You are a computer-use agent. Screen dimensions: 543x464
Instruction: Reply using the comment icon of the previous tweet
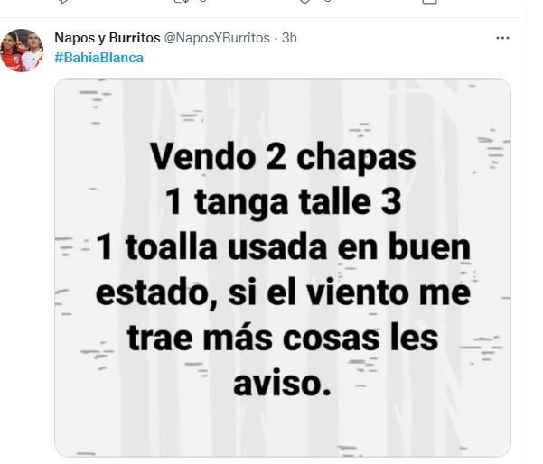64,1
